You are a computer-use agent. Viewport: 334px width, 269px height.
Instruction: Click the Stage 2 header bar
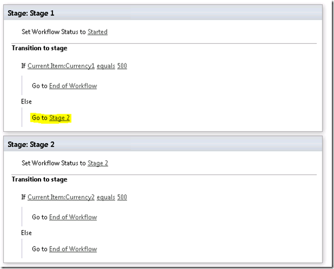(163, 144)
